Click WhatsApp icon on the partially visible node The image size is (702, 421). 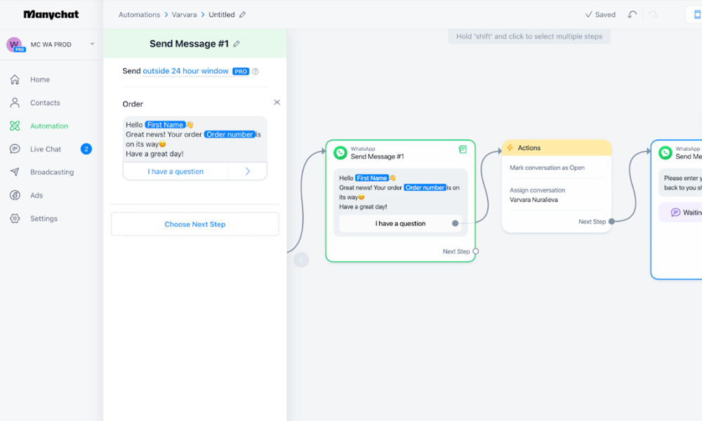click(665, 153)
